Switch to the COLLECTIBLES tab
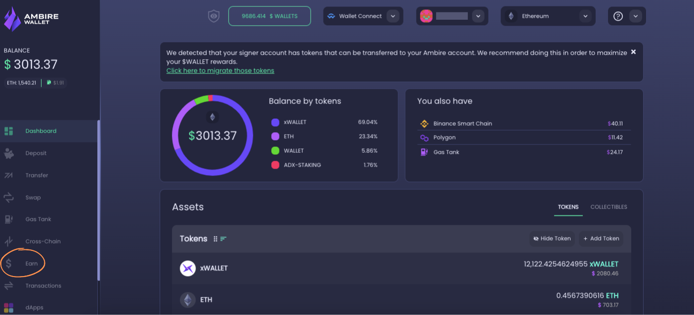Image resolution: width=694 pixels, height=315 pixels. 609,207
